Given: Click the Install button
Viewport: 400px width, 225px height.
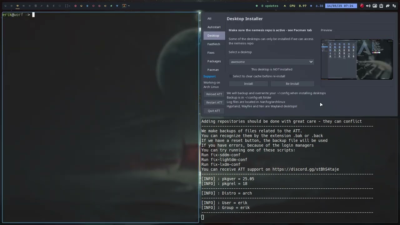Looking at the screenshot, I should [x=248, y=84].
